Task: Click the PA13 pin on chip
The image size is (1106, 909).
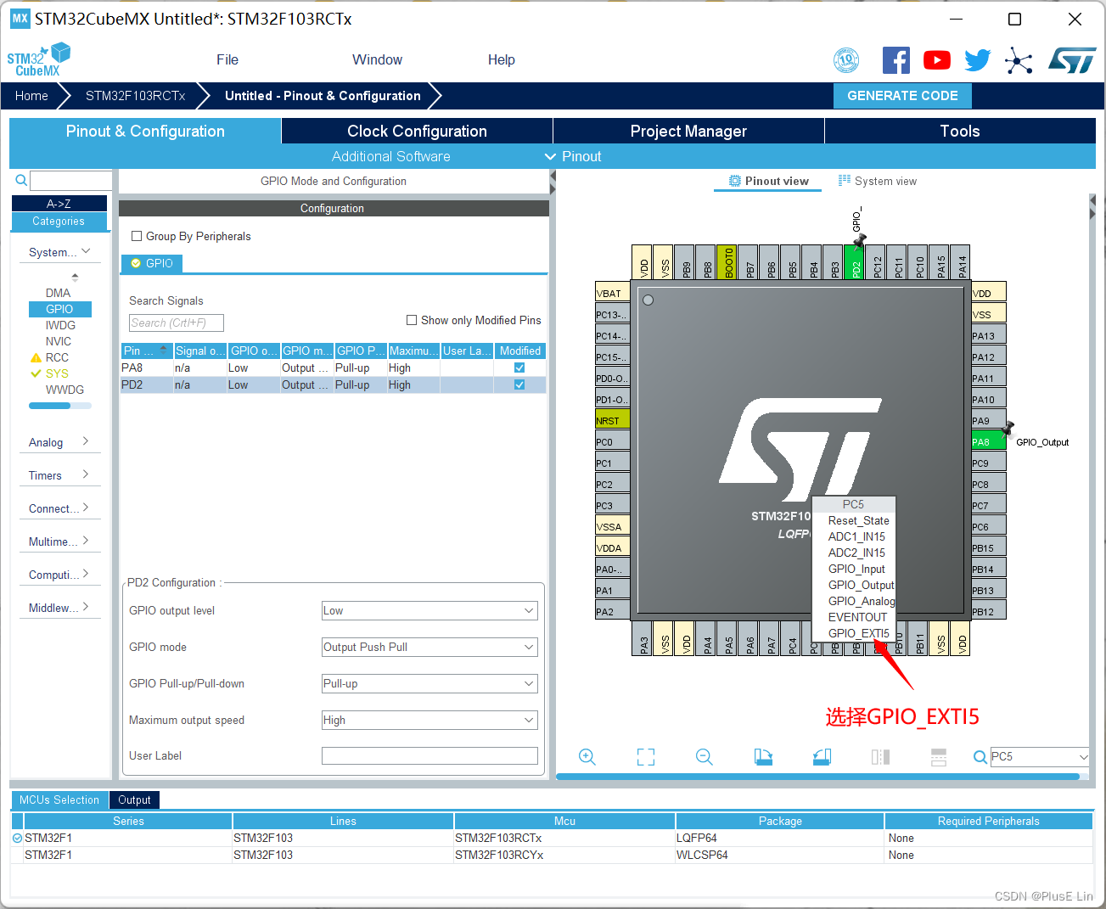Action: click(988, 335)
